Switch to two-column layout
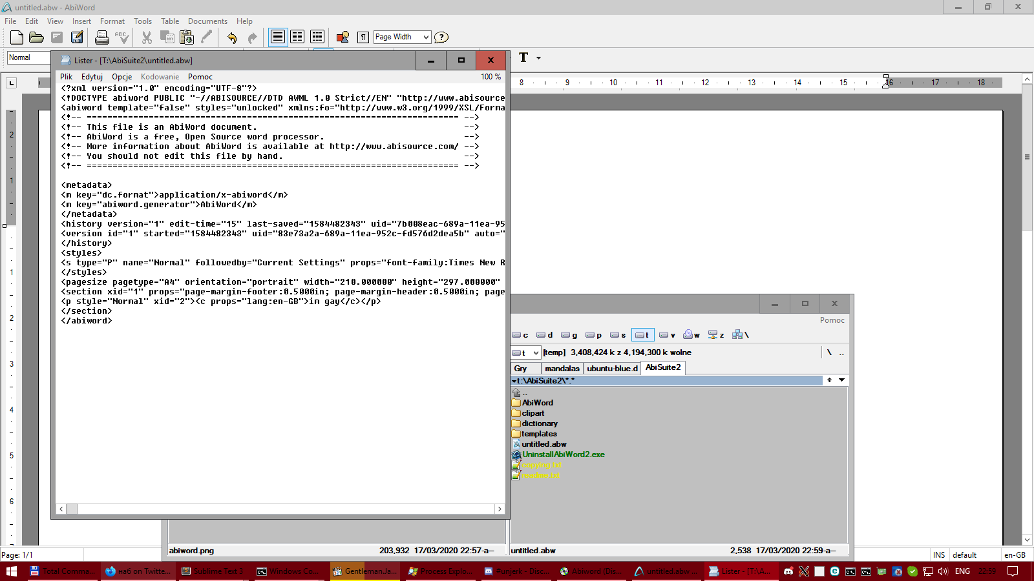Screen dimensions: 1034x581 coord(297,37)
